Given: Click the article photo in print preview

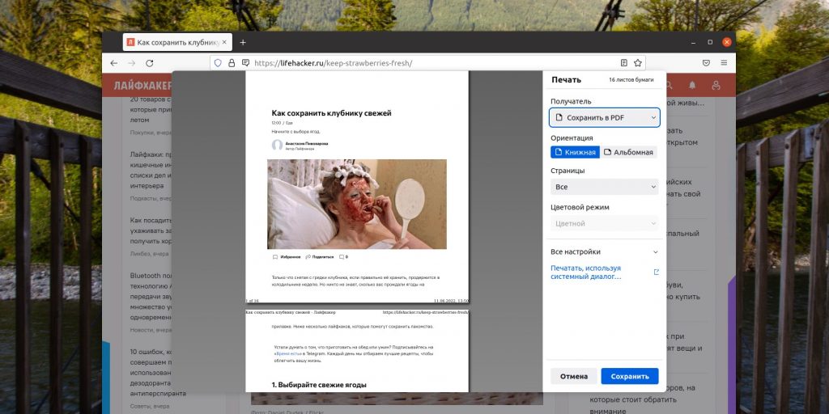Looking at the screenshot, I should (x=357, y=204).
